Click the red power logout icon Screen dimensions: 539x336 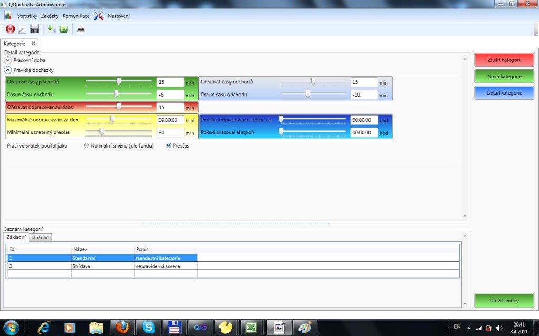(11, 29)
